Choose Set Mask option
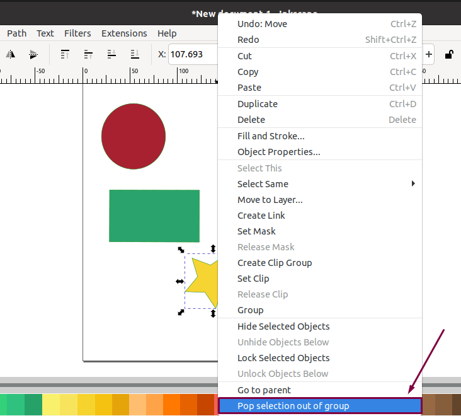This screenshot has height=416, width=461. pos(320,231)
